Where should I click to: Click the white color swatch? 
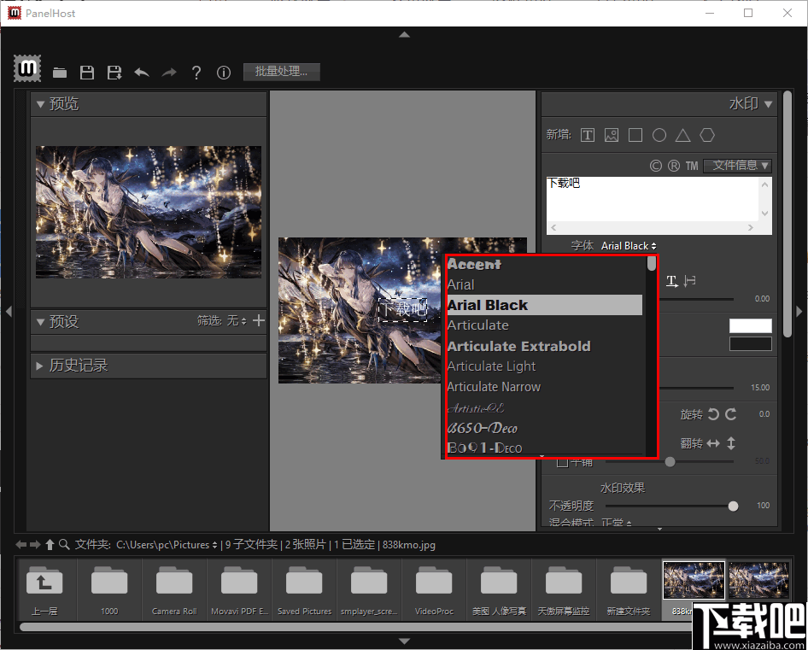click(x=750, y=325)
